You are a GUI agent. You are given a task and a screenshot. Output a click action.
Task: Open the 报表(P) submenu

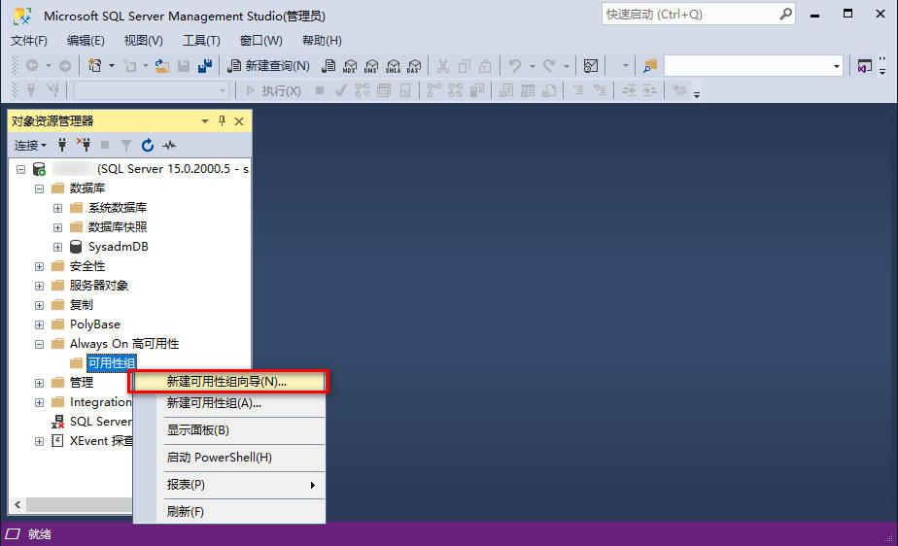pyautogui.click(x=229, y=485)
